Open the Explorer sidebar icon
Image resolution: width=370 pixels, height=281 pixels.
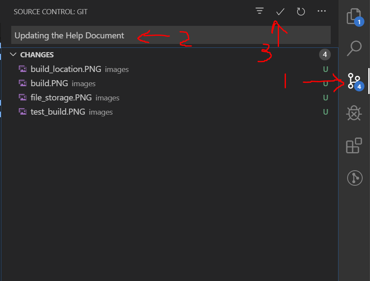[354, 16]
